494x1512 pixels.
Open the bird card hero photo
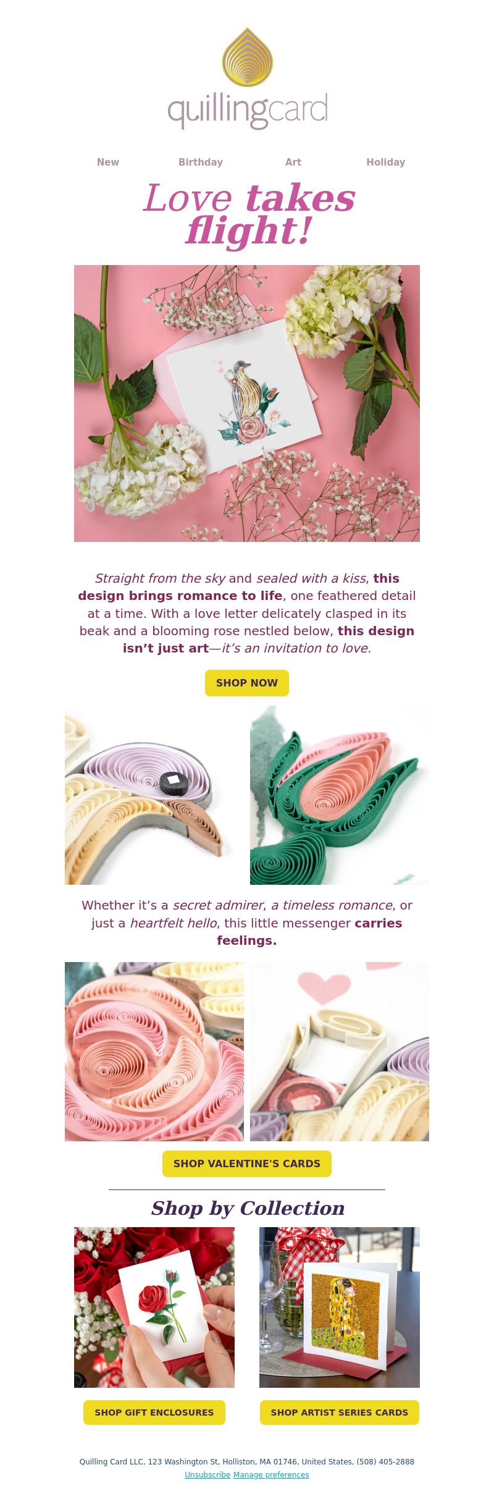[x=247, y=403]
